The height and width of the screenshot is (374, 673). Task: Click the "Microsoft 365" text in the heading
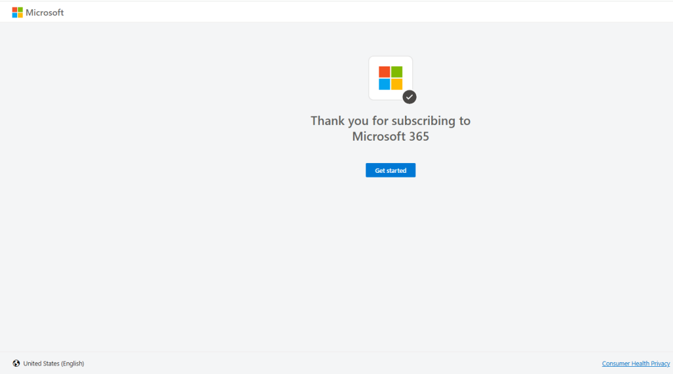coord(390,137)
